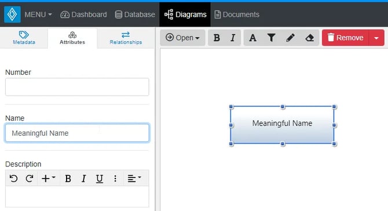The image size is (388, 211).
Task: Open the font text color tool
Action: point(252,38)
